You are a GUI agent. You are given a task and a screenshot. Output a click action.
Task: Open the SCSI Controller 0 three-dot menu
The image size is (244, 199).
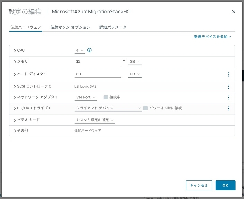point(228,87)
